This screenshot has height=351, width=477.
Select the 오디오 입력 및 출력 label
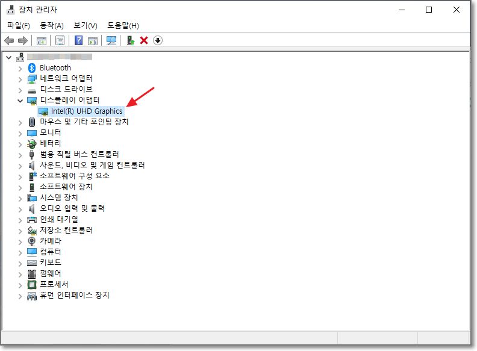(x=72, y=209)
